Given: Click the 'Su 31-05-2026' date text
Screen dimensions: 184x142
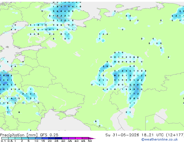Looking at the screenshot, I should pyautogui.click(x=122, y=135).
